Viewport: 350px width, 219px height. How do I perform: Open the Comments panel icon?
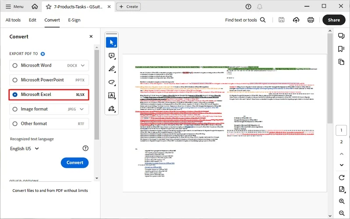tap(341, 36)
